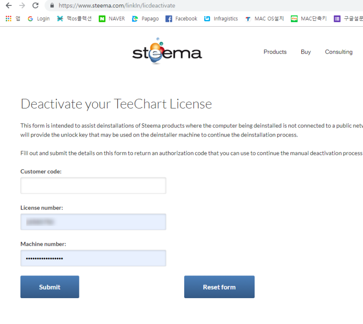Click the Steema logo
Image resolution: width=363 pixels, height=324 pixels.
coord(167,52)
